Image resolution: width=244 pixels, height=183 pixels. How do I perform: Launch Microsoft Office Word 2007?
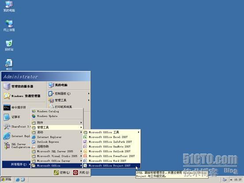[112, 161]
